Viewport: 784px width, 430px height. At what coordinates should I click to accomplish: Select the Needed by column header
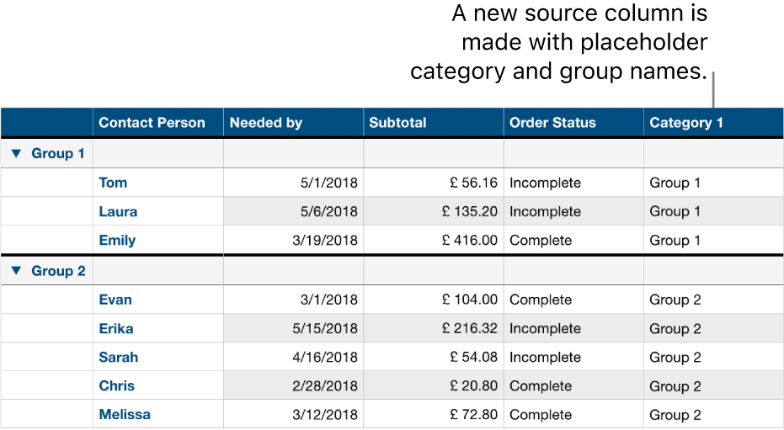click(266, 123)
